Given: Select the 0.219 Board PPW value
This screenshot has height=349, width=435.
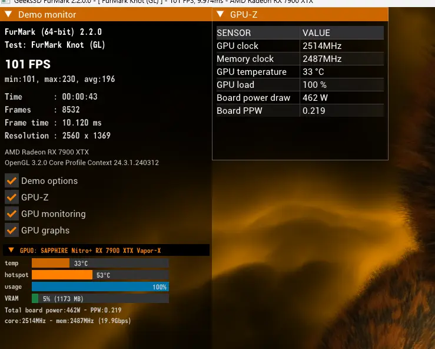Looking at the screenshot, I should click(314, 111).
